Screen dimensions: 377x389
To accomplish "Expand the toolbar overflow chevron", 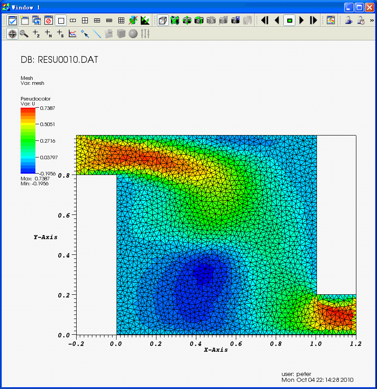I will 372,20.
